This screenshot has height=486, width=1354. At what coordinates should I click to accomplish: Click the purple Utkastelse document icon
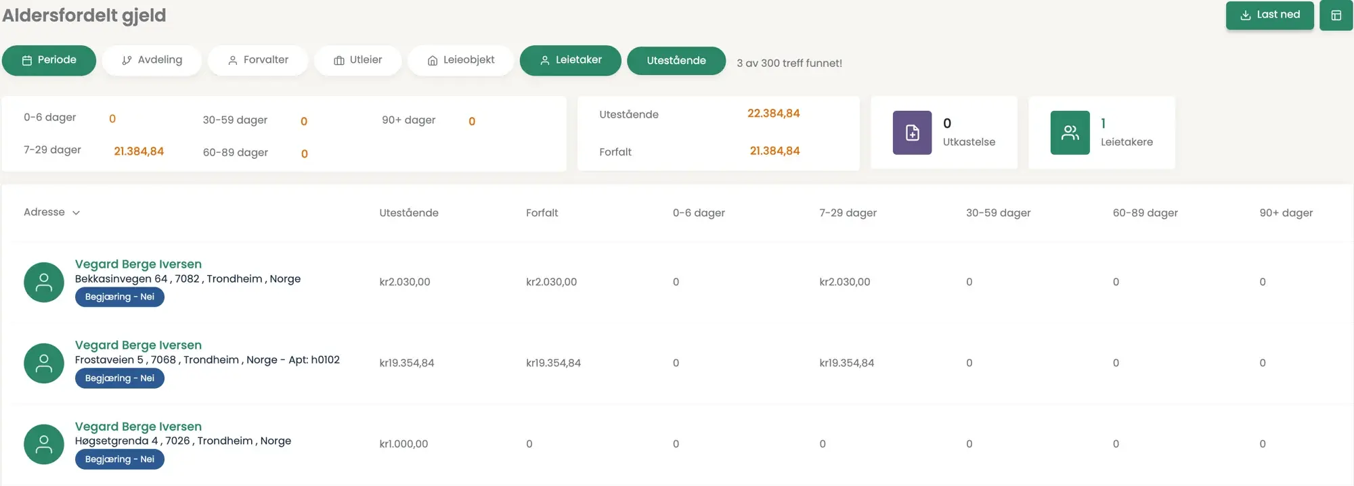click(912, 132)
